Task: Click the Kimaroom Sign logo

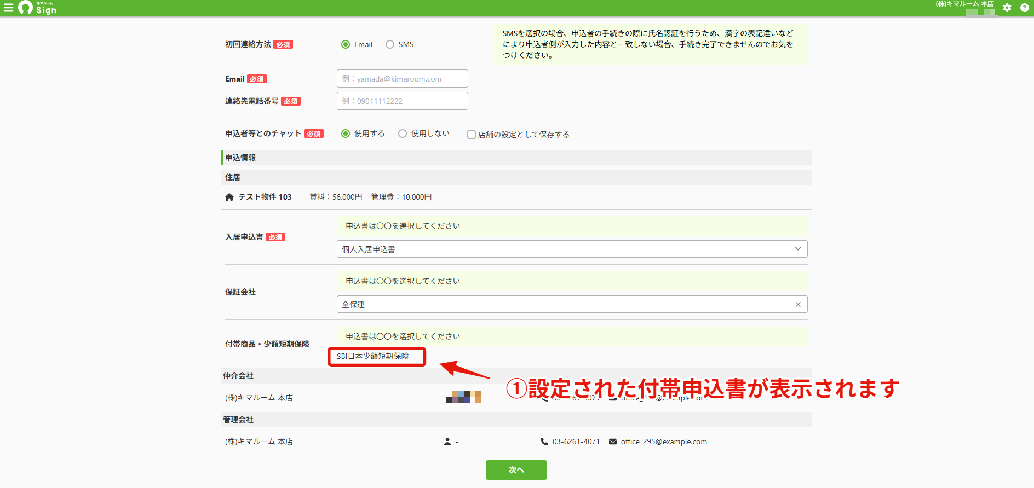Action: click(37, 8)
